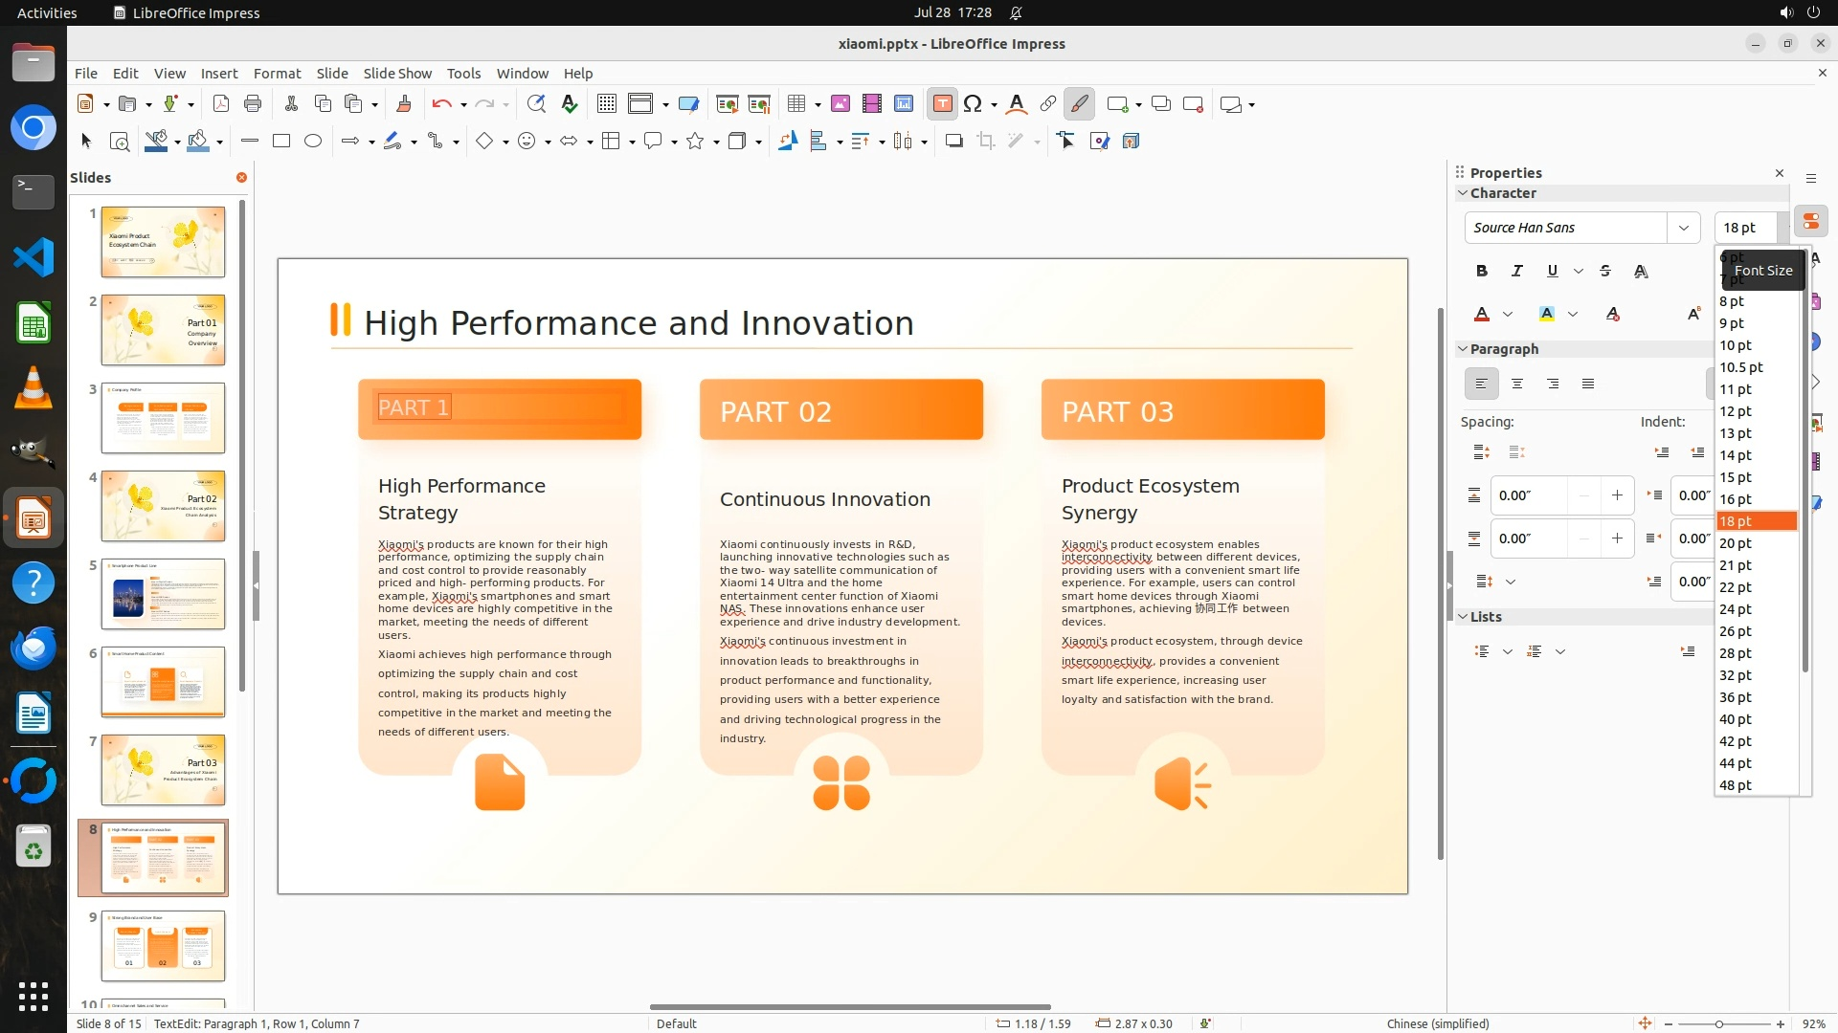This screenshot has height=1033, width=1838.
Task: Click the Display Grid icon
Action: pyautogui.click(x=606, y=104)
